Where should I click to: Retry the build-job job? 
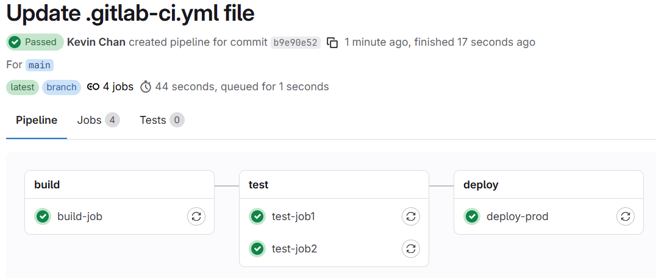[x=196, y=216]
